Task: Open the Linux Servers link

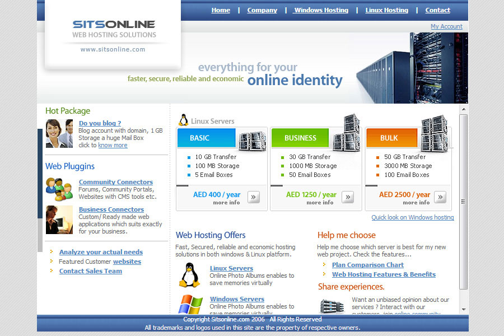Action: (x=231, y=268)
